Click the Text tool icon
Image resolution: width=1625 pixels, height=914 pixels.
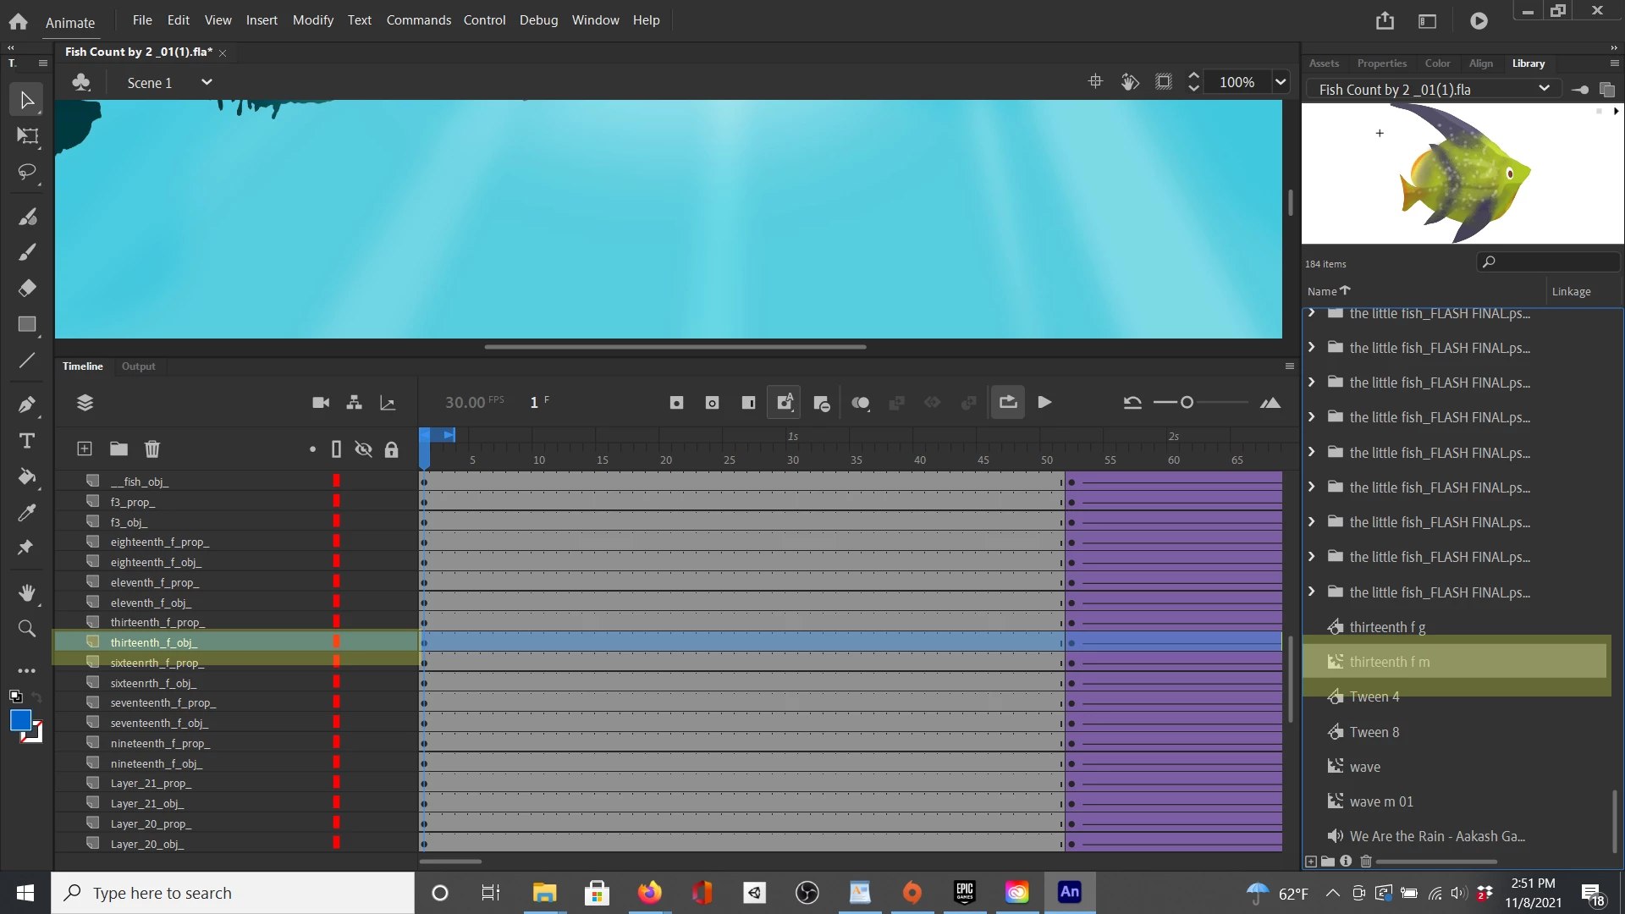(27, 441)
